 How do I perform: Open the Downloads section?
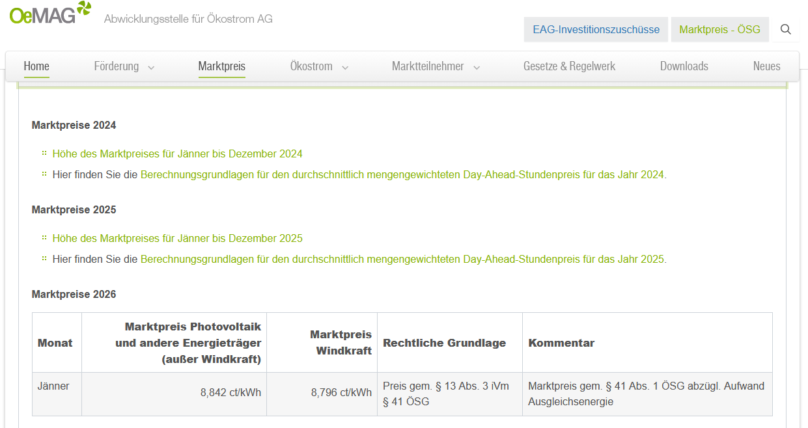[x=684, y=66]
